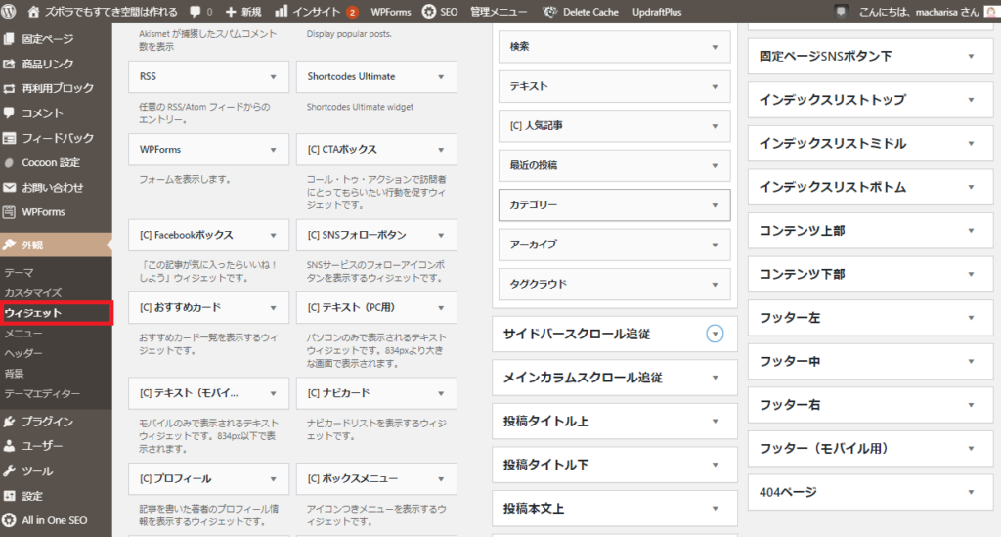This screenshot has width=1001, height=537.
Task: Click the WordPress logo icon
Action: point(9,11)
